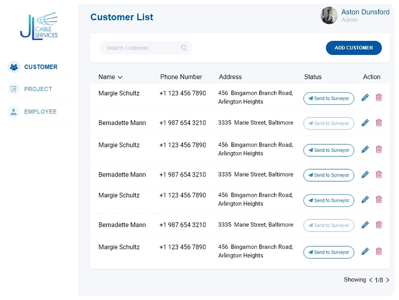
Task: Click the send arrow inside first Send to Surveyor
Action: pyautogui.click(x=312, y=98)
